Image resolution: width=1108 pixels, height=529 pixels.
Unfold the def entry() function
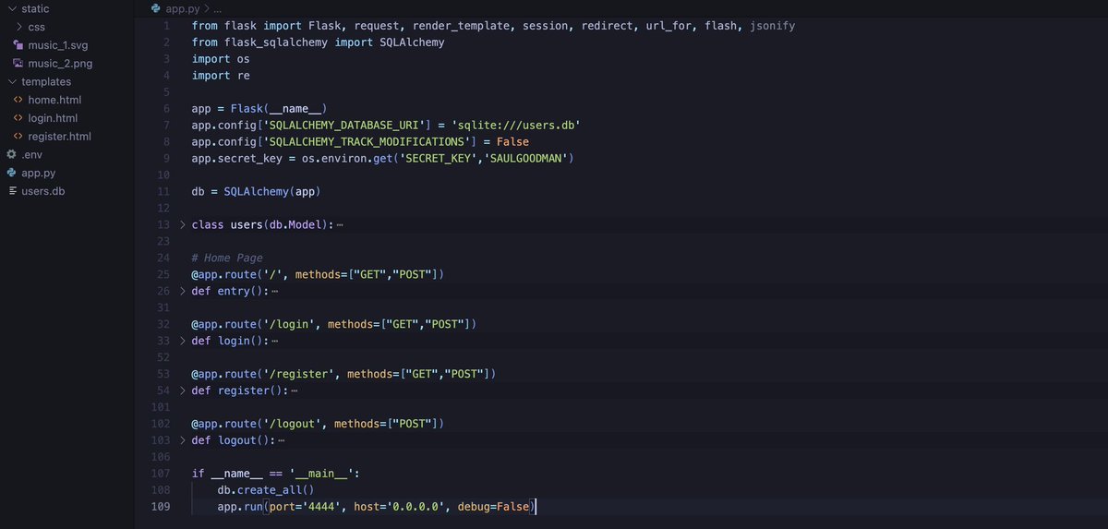pos(182,291)
